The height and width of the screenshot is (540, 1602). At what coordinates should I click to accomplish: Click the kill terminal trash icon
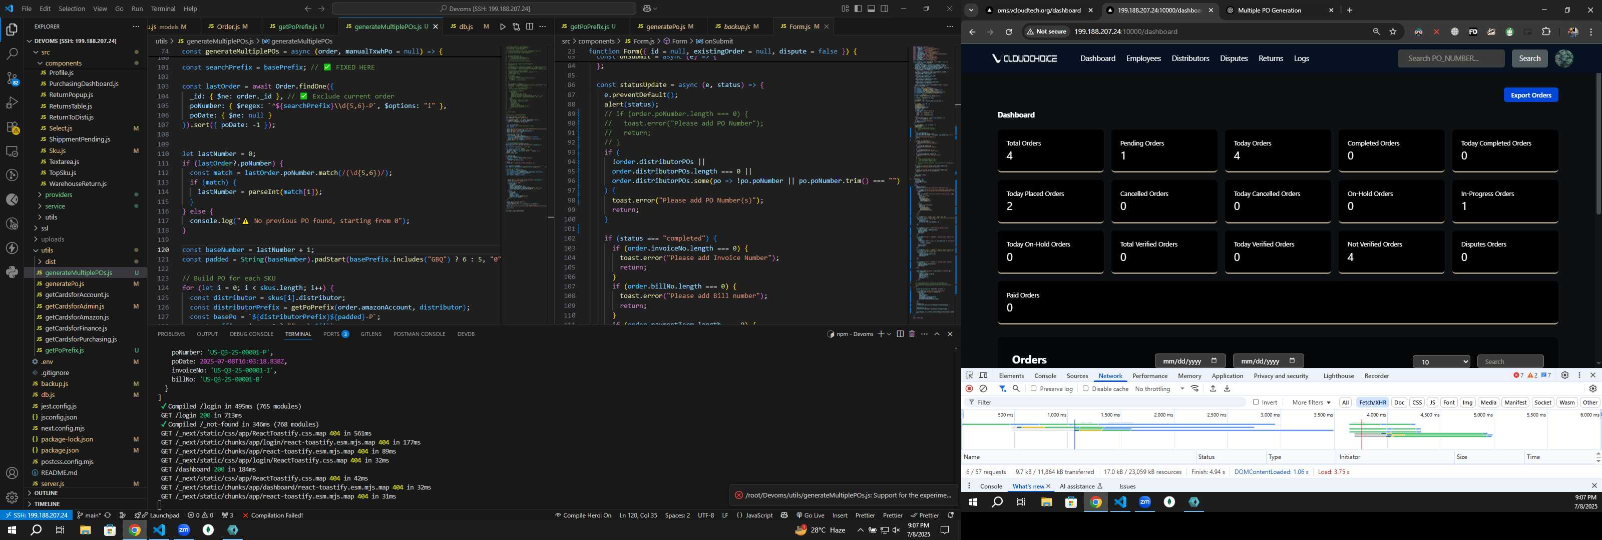(912, 333)
